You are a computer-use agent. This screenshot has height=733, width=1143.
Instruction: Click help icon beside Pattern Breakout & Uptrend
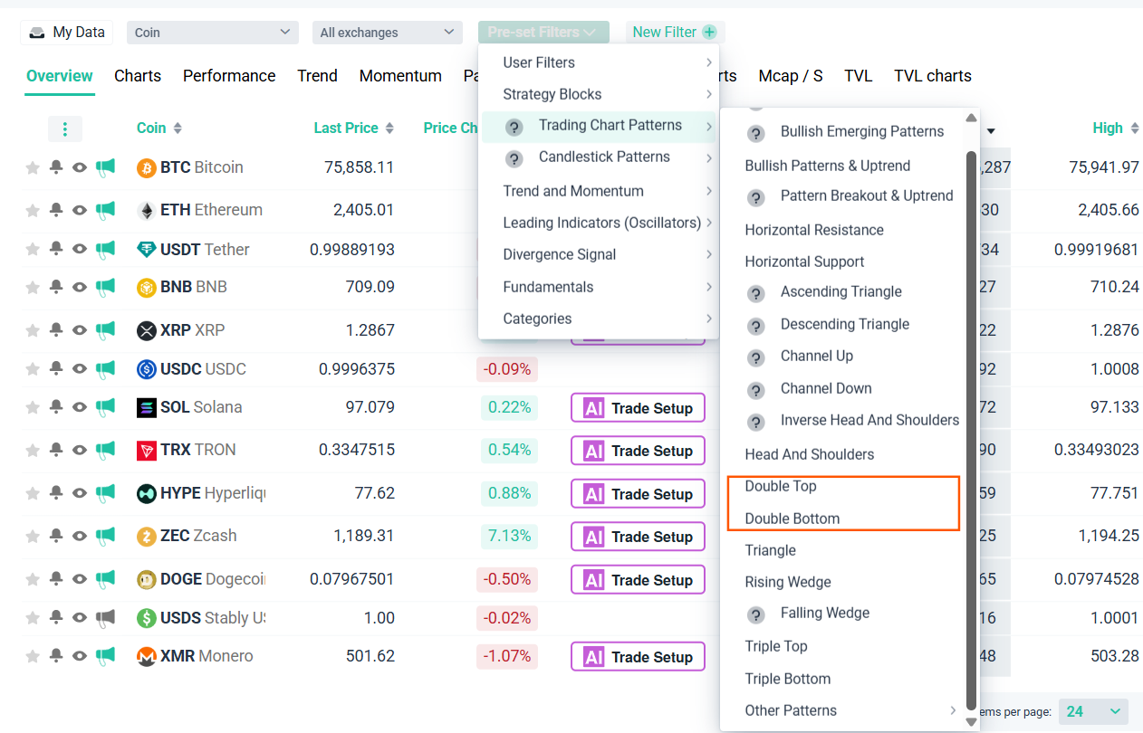756,197
